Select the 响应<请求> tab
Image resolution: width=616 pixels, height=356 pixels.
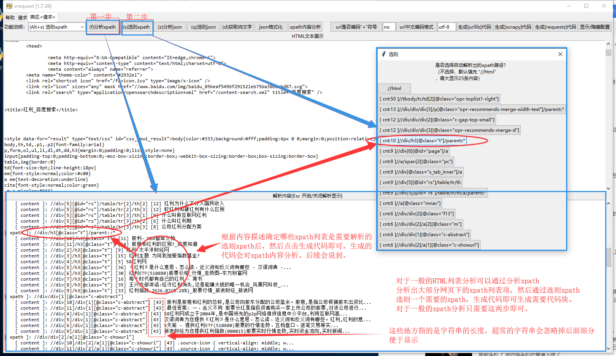point(43,17)
